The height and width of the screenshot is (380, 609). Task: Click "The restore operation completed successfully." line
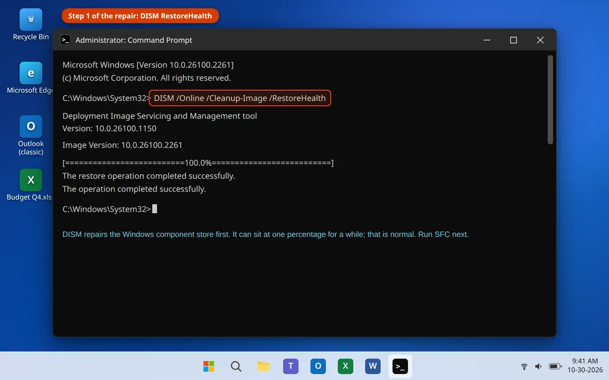[x=149, y=176]
